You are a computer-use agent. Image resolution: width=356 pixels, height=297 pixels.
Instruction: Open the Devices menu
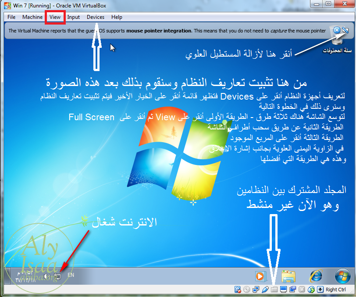[x=96, y=17]
